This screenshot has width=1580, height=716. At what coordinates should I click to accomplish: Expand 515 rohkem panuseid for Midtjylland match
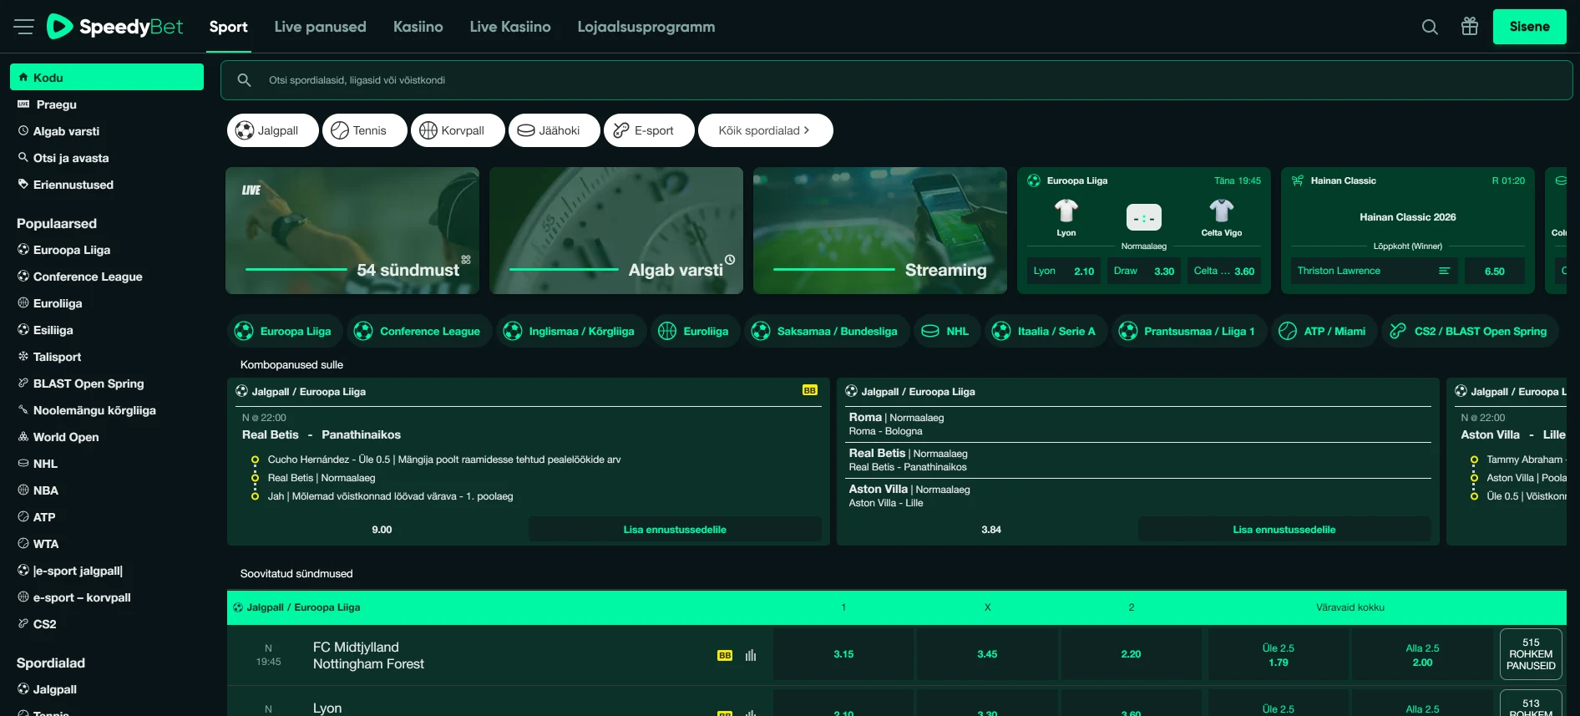tap(1531, 654)
